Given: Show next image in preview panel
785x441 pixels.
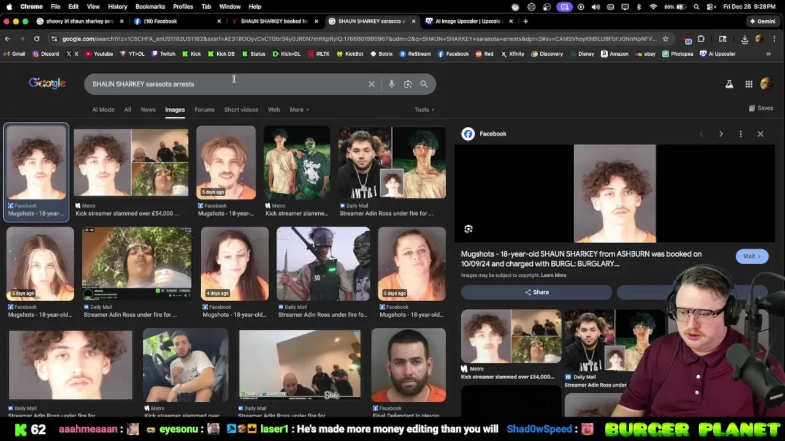Looking at the screenshot, I should 721,134.
